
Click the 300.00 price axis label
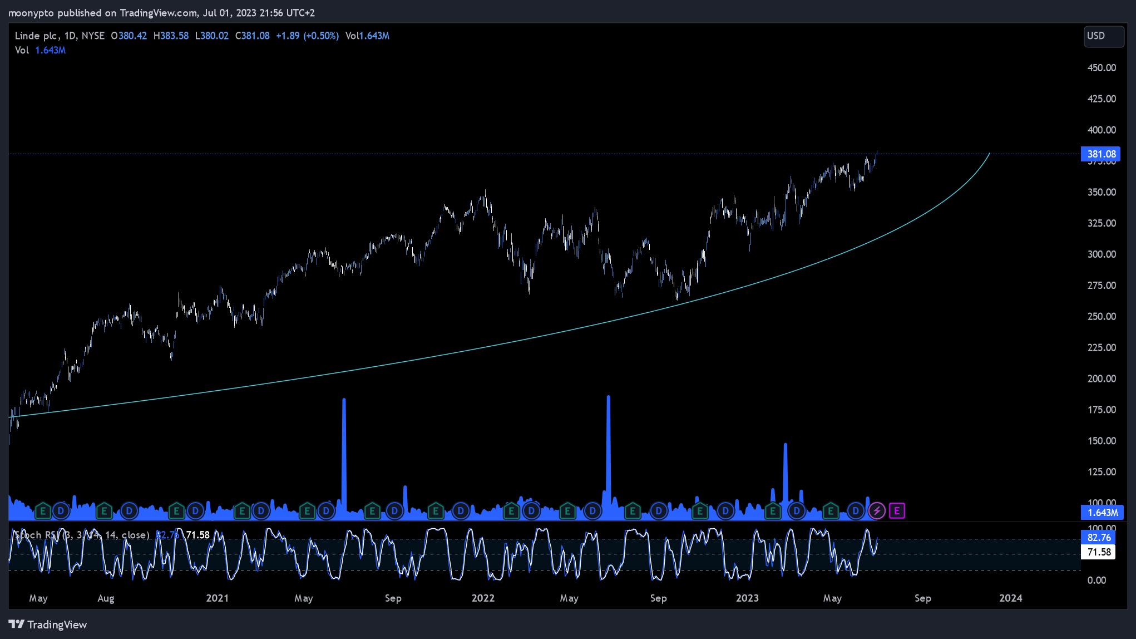1102,254
